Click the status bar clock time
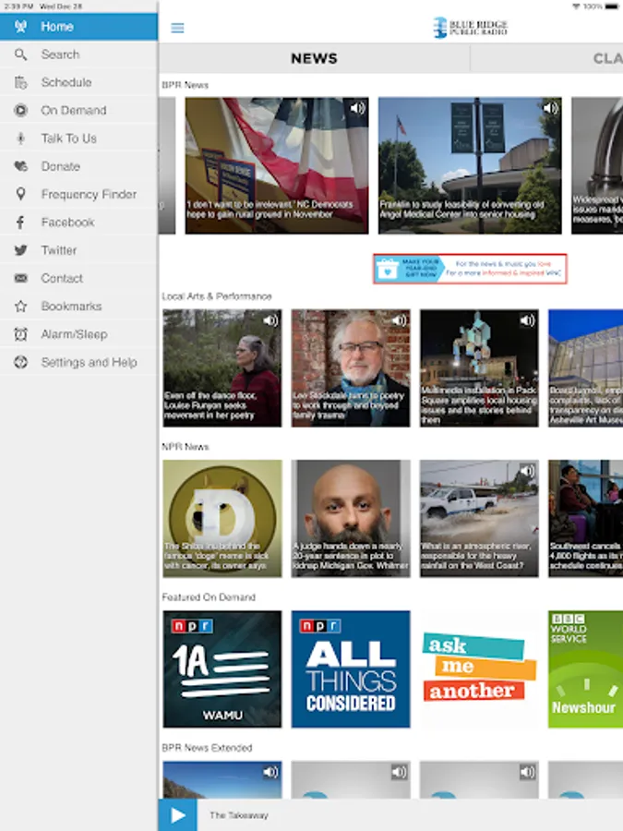The image size is (623, 831). (x=18, y=6)
